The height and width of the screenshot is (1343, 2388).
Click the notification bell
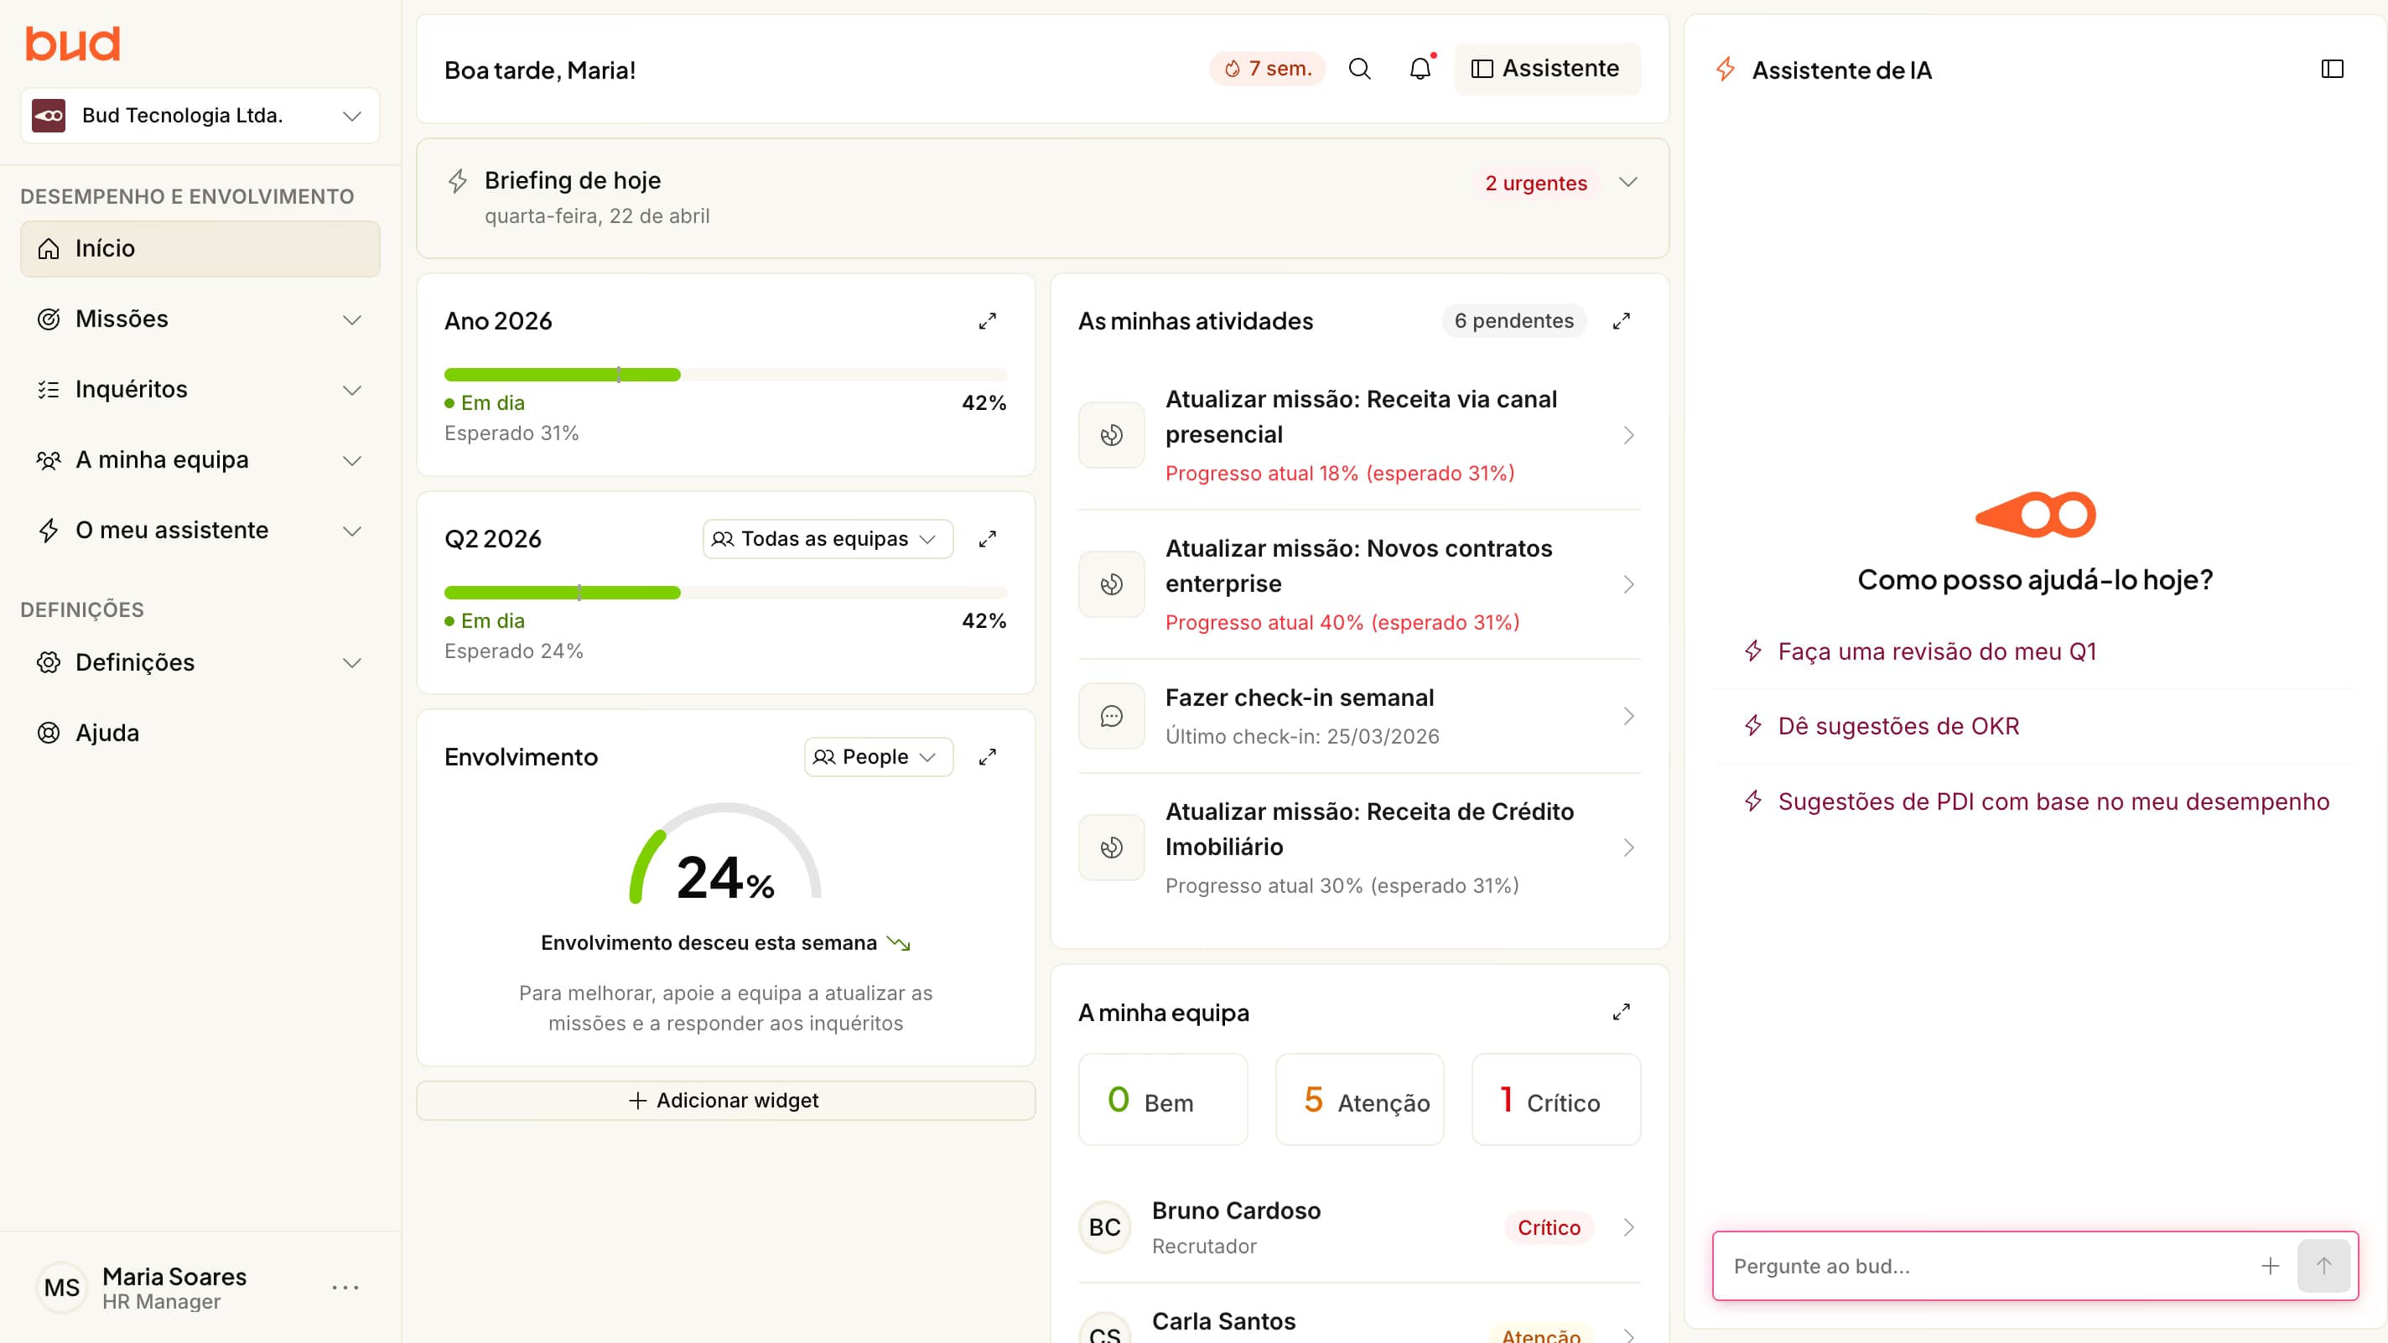click(x=1420, y=69)
